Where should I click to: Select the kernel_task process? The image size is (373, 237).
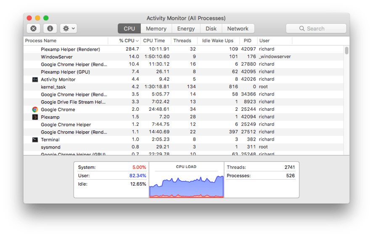coord(183,87)
